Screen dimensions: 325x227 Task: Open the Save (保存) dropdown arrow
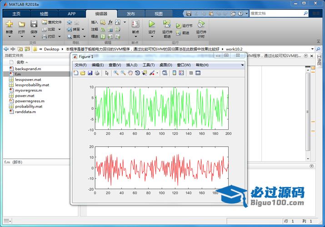coord(34,37)
